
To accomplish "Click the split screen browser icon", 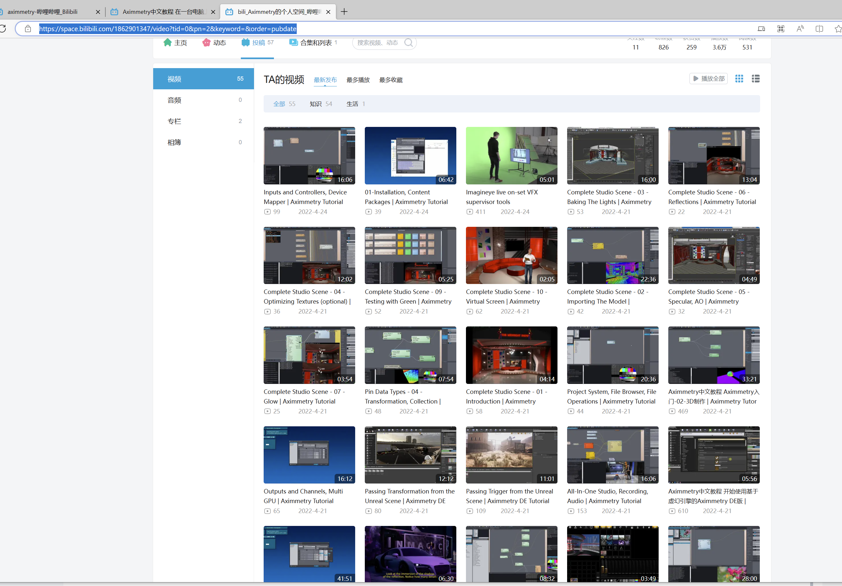I will pos(819,29).
